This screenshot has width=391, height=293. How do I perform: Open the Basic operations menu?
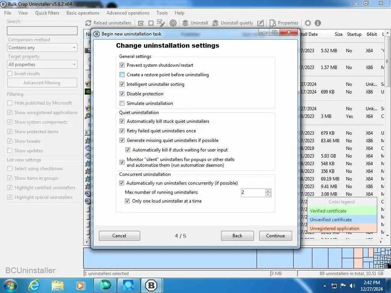83,13
